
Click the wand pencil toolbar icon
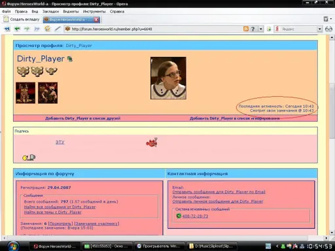58,29
